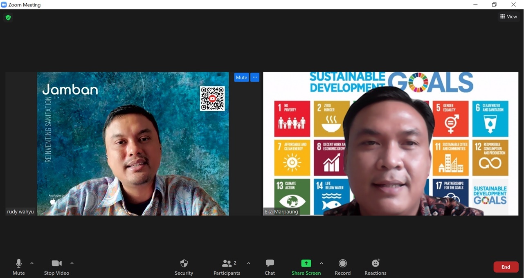Minimize the Zoom Meeting window

(475, 4)
